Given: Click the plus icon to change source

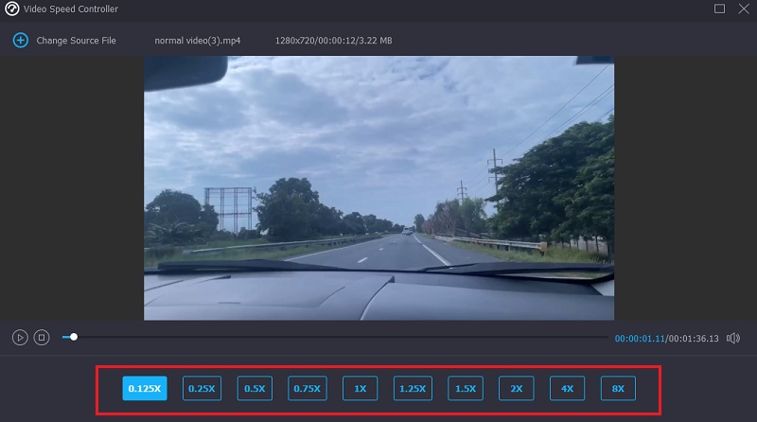Looking at the screenshot, I should pyautogui.click(x=20, y=41).
